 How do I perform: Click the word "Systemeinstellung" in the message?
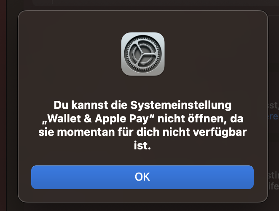[x=181, y=105]
